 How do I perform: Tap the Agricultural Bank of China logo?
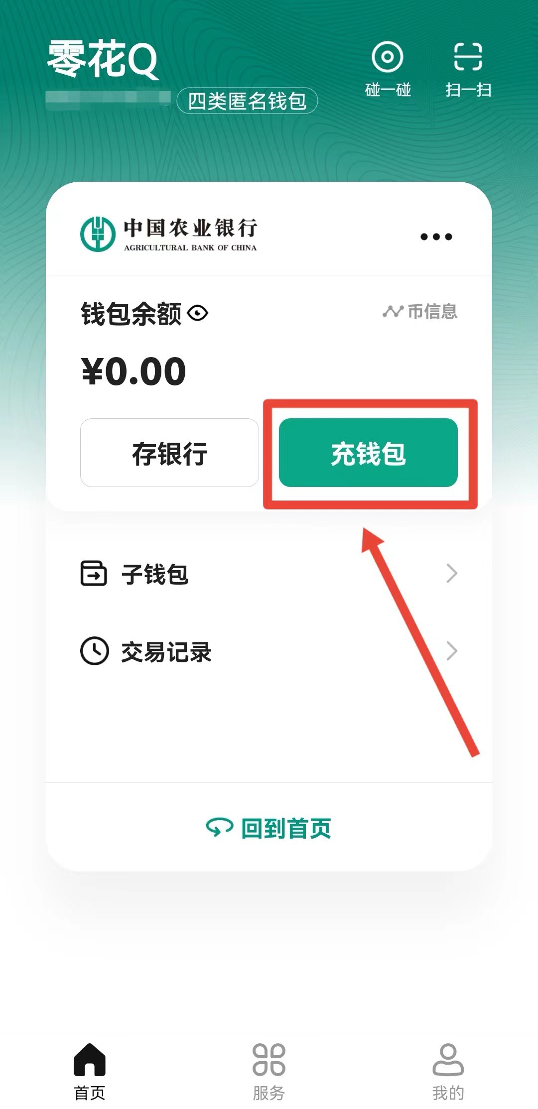(168, 234)
